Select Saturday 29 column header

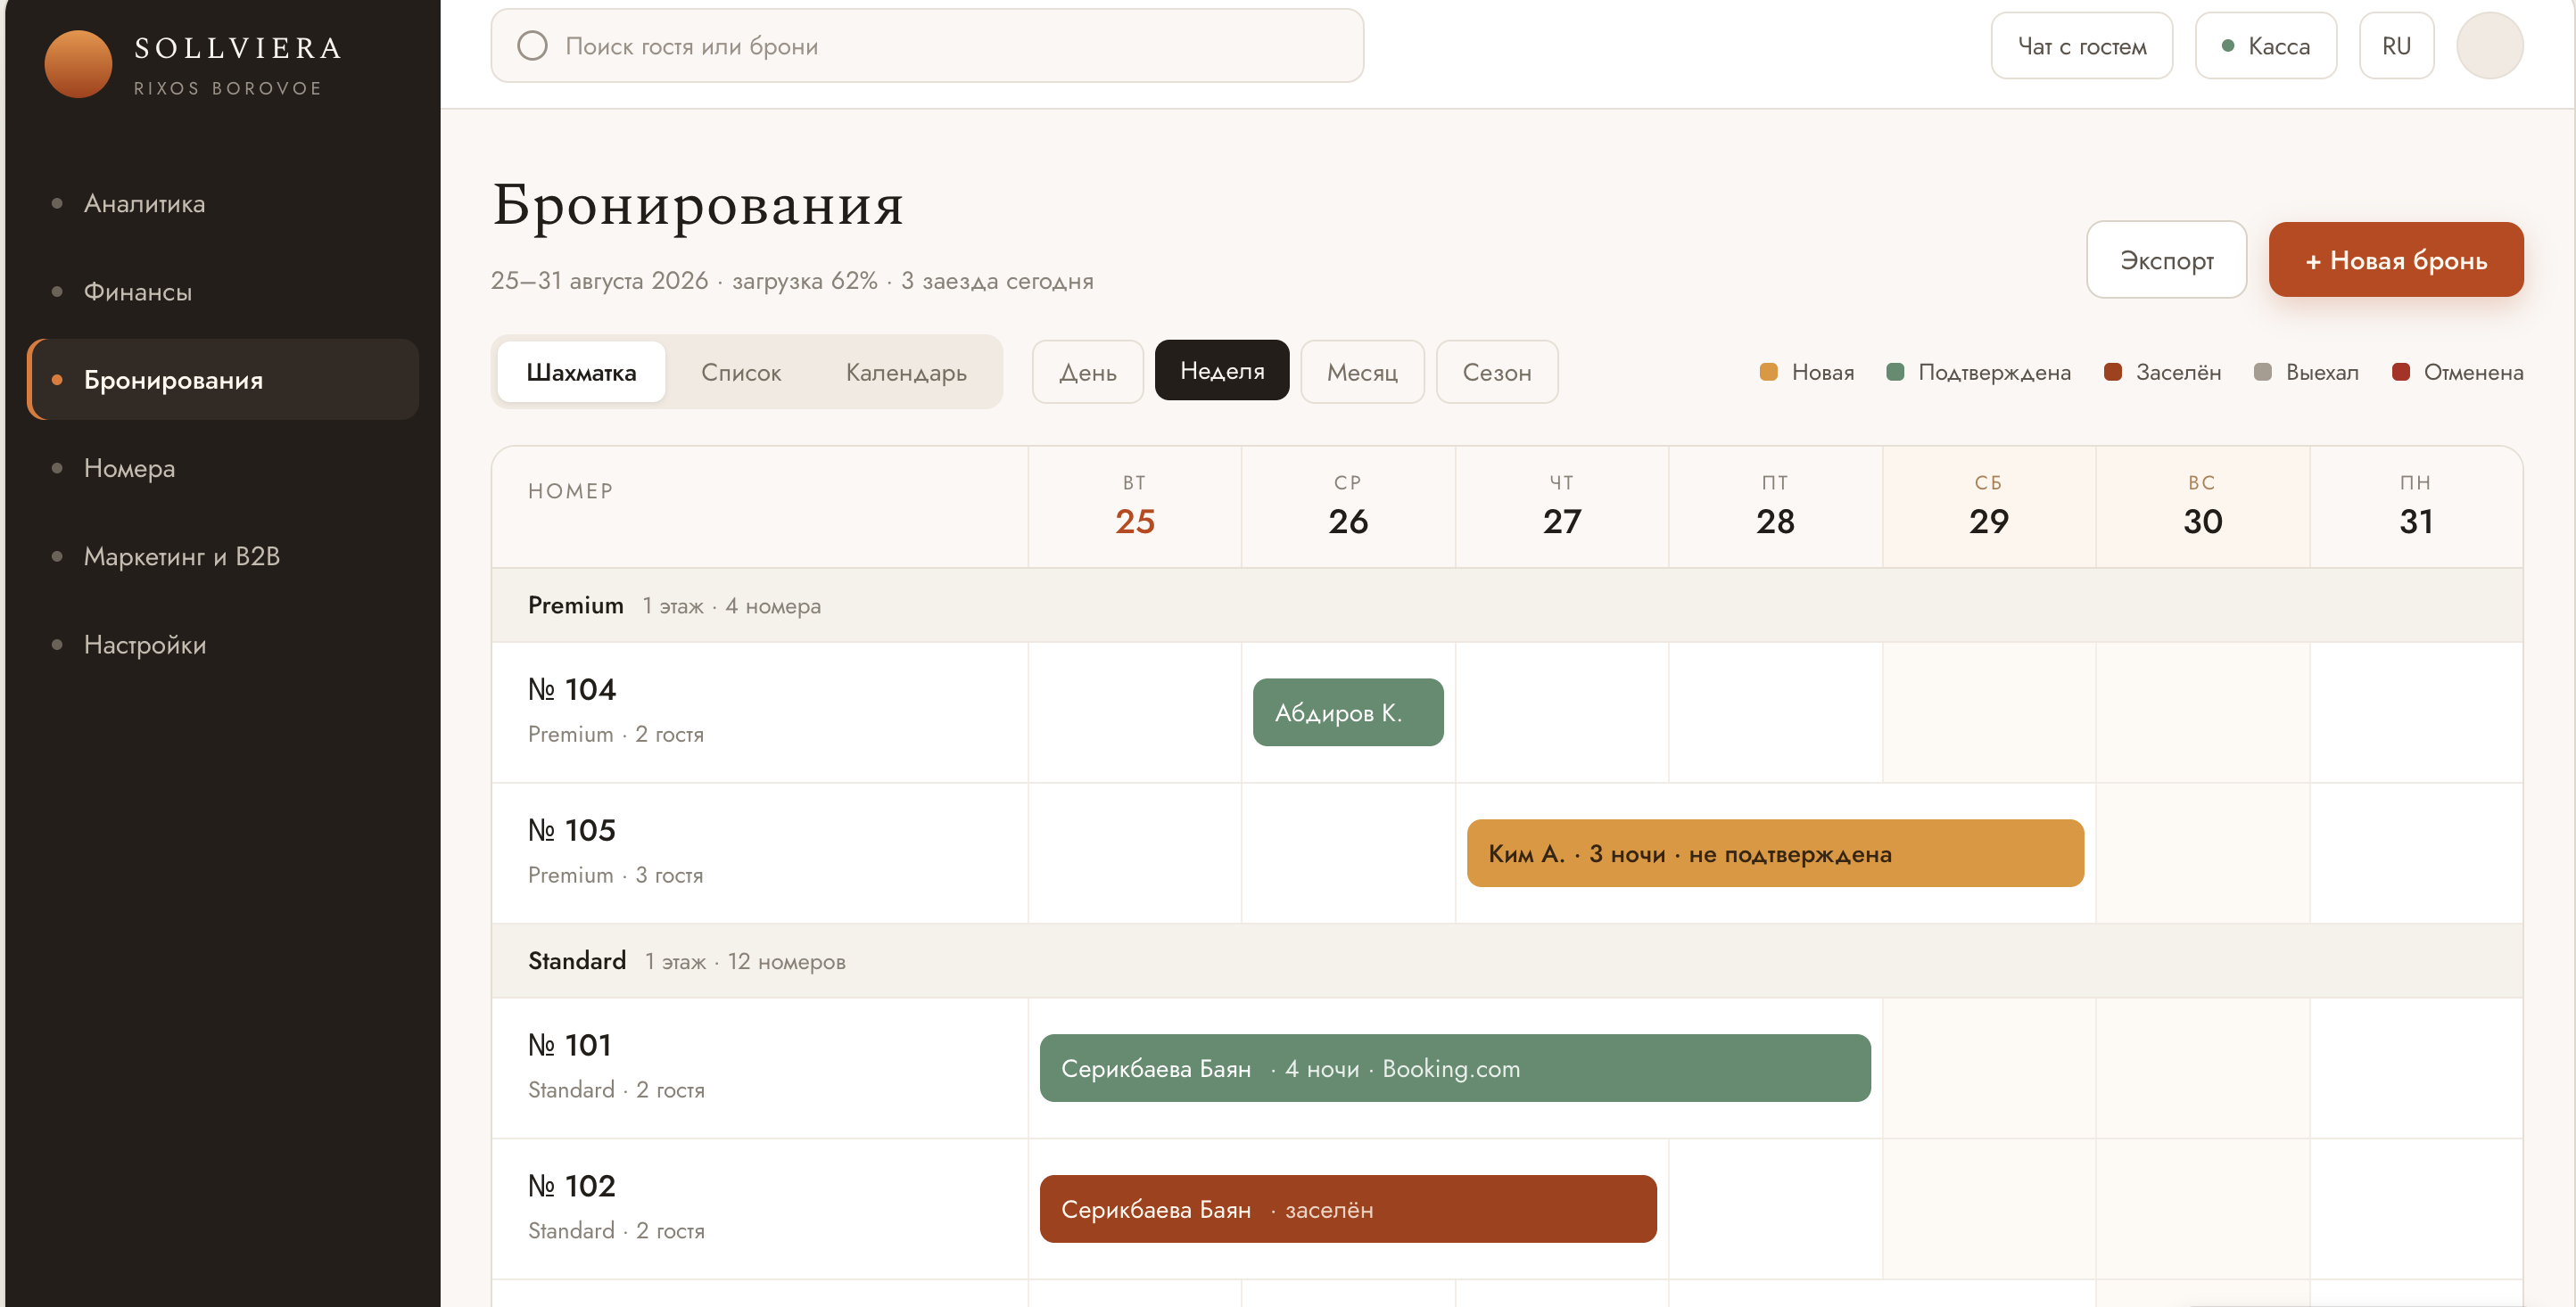pos(1988,507)
